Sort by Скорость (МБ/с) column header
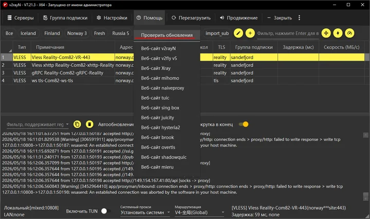Screen dimensions: 370x219 tap(341, 47)
